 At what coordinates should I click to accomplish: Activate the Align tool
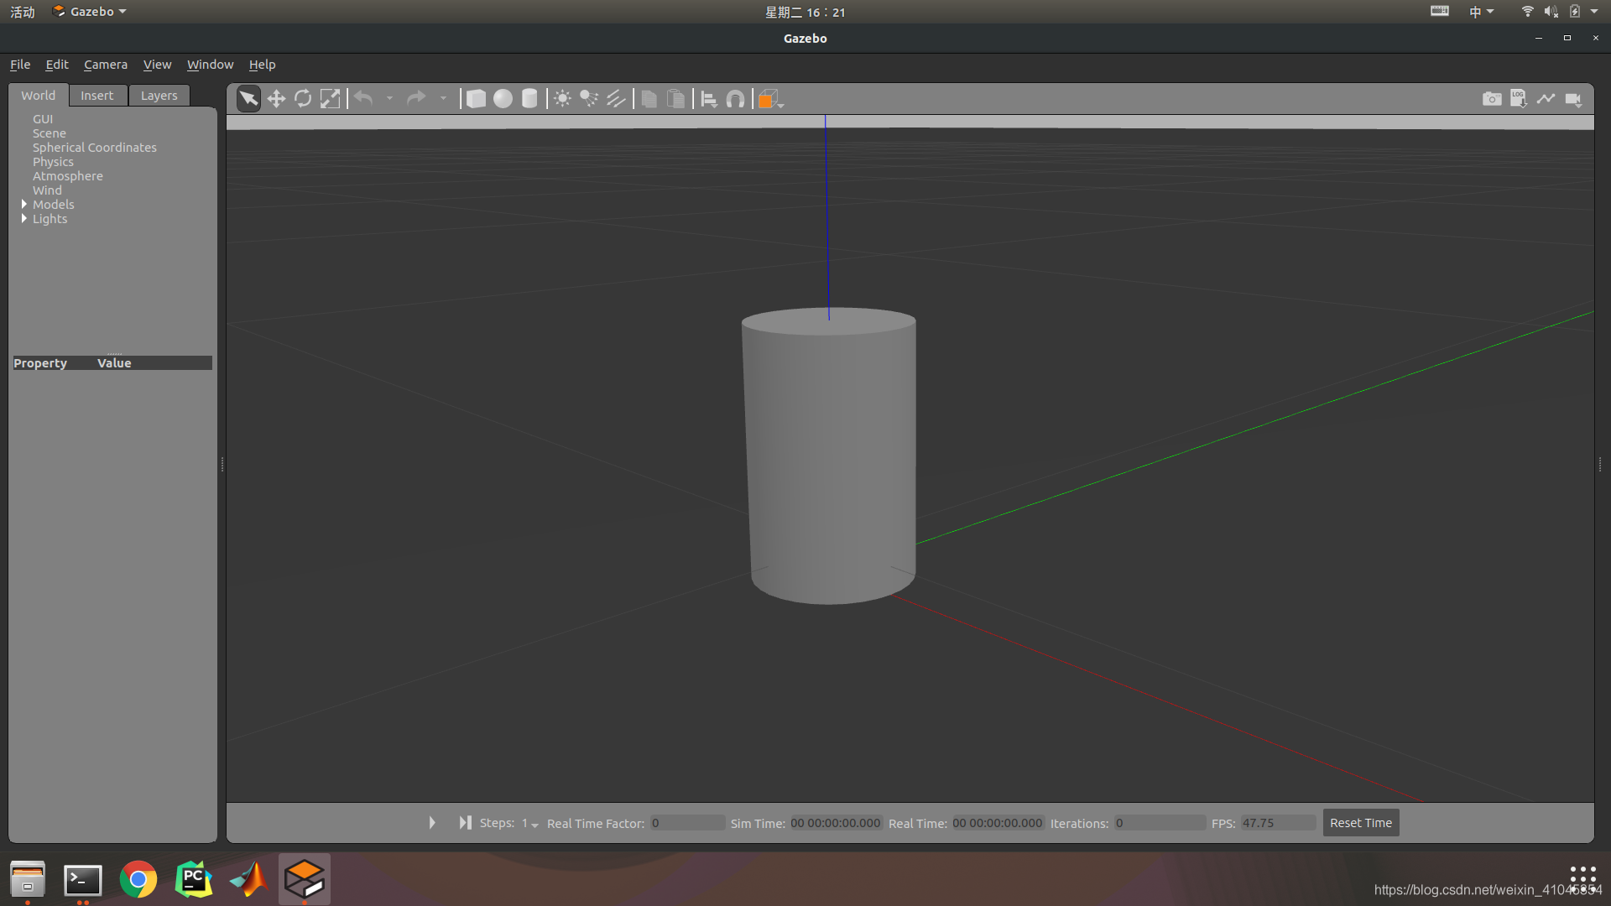[709, 99]
